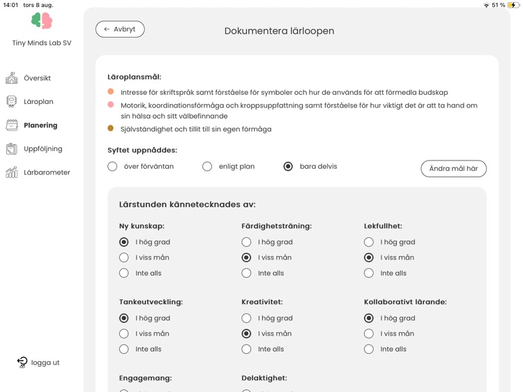Tap the 14:01 clock in status bar
The height and width of the screenshot is (392, 523).
tap(10, 5)
